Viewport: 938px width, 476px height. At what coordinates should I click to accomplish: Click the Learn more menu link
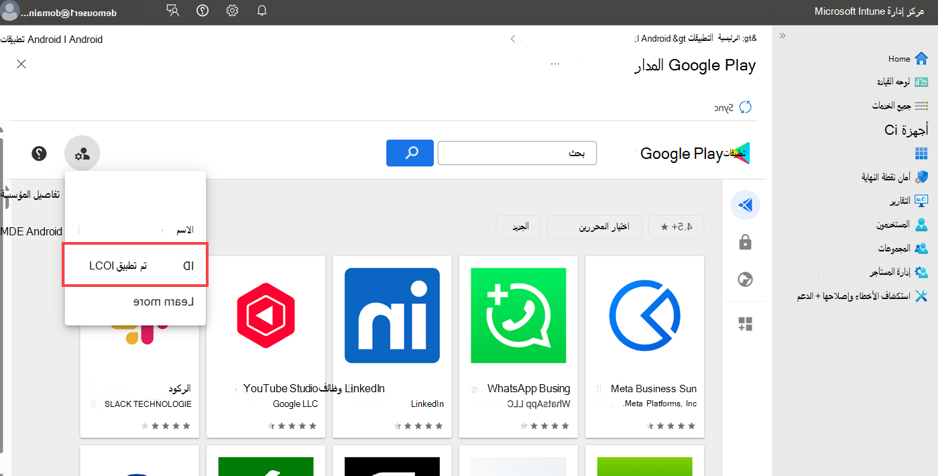pyautogui.click(x=164, y=302)
